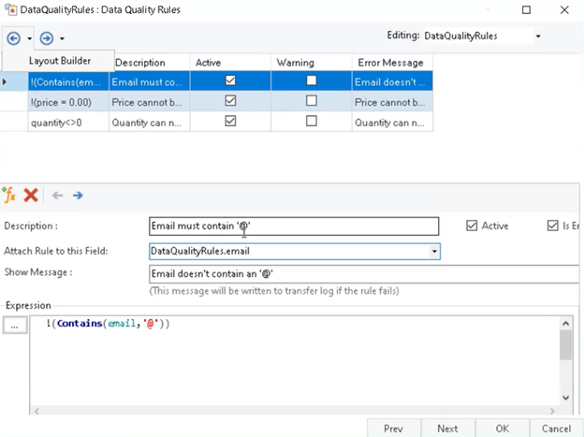
Task: Click the add new rule fx icon
Action: pos(10,195)
